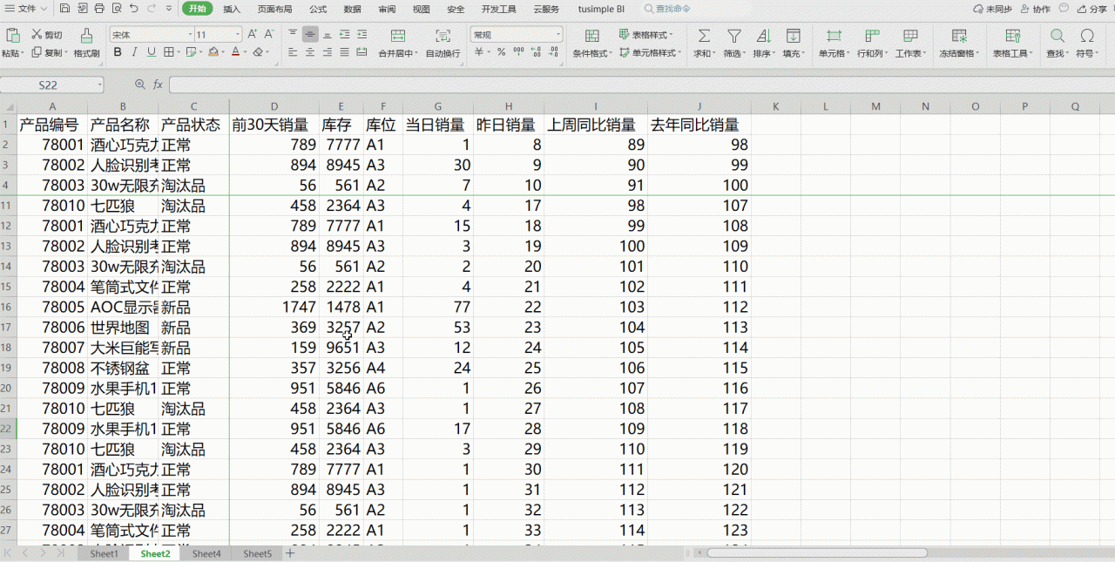Click the zoom magnifier icon beside fx
This screenshot has width=1115, height=562.
139,85
